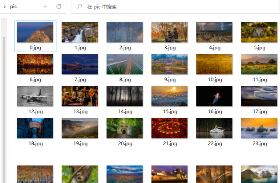Select canal bridge 18.jpg thumbnail
280x183 pixels.
coord(35,128)
